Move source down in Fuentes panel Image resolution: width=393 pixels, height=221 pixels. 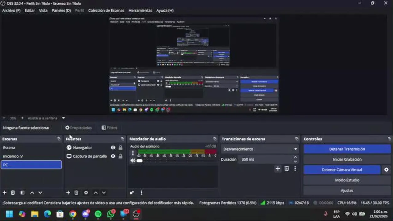tap(104, 193)
